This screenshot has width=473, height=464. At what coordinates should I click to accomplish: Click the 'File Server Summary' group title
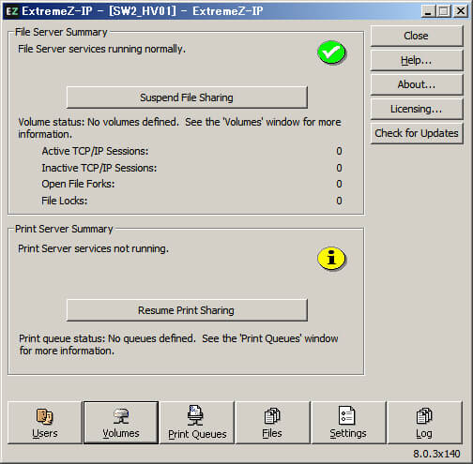click(x=61, y=32)
